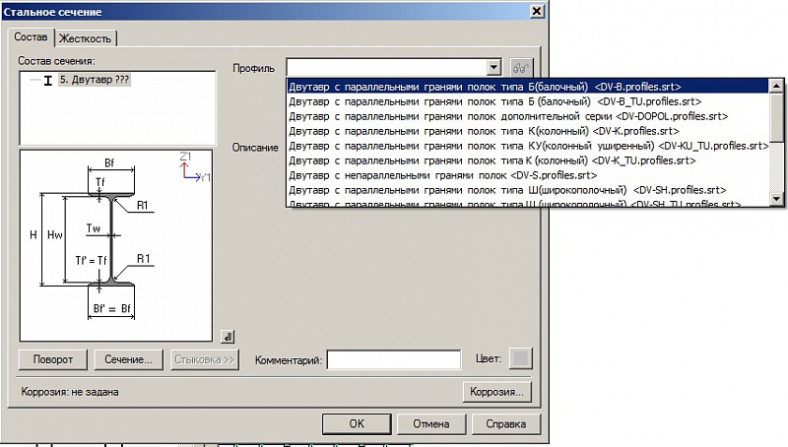Close the Стальное сечение dialog
The width and height of the screenshot is (788, 447).
click(x=537, y=11)
